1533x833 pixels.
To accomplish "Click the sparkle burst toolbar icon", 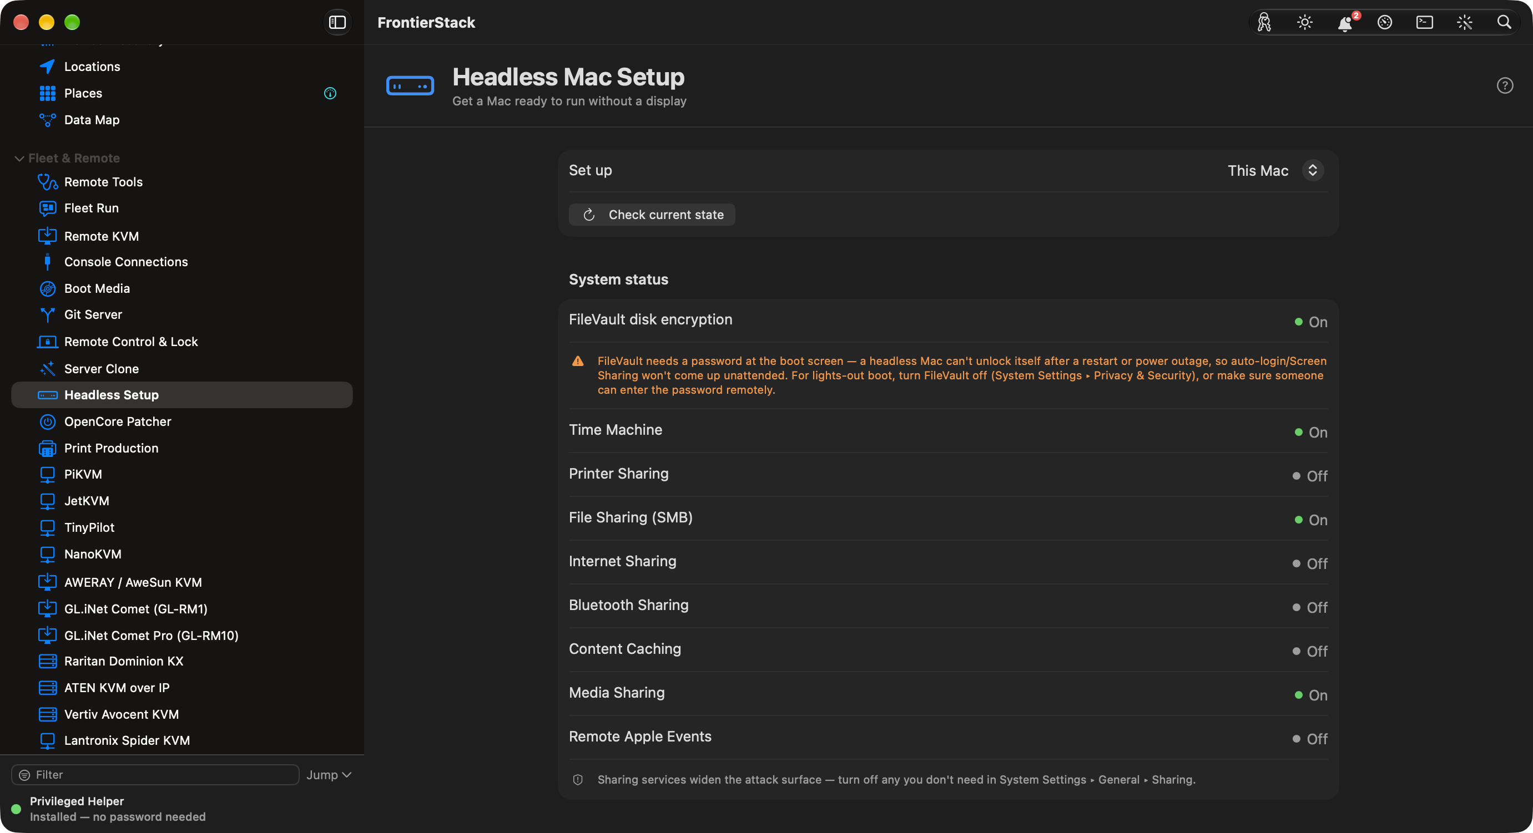I will 1464,23.
